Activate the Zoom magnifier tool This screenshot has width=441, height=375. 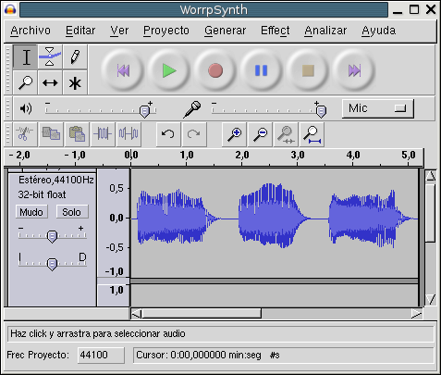point(25,82)
